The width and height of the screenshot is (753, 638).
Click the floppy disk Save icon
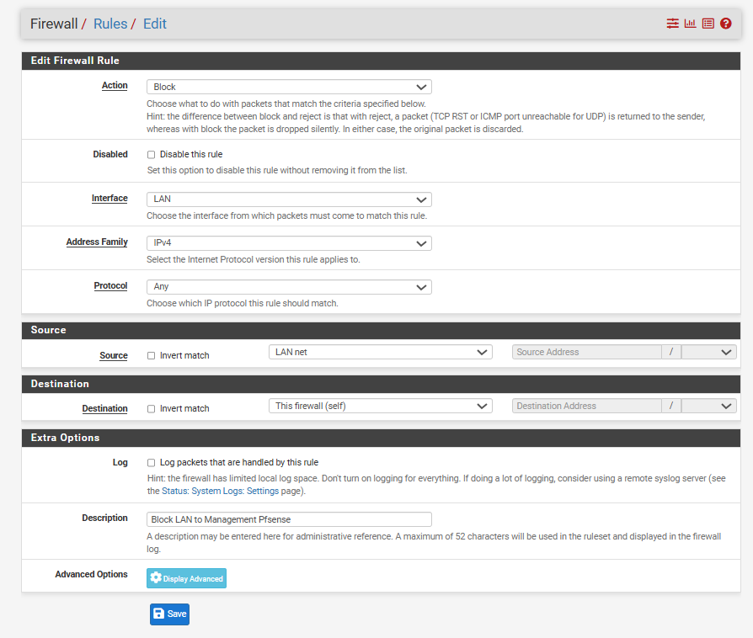[x=159, y=614]
